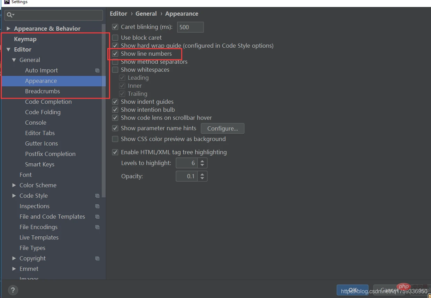Expand the Color Scheme tree node

coord(14,185)
